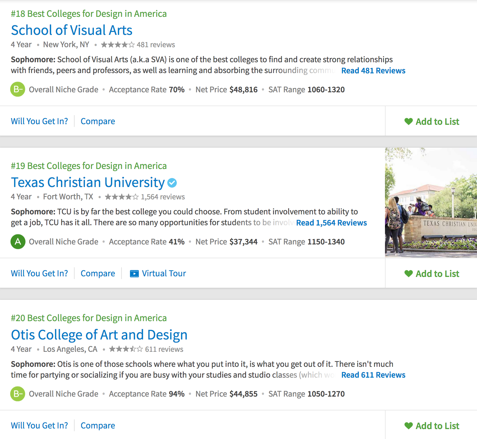Click the Virtual Tour video icon

pos(134,274)
